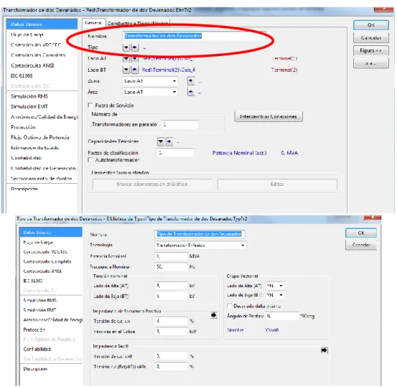397x387 pixels.
Task: Click the Lado AT edit arrow icon
Action: [135, 58]
